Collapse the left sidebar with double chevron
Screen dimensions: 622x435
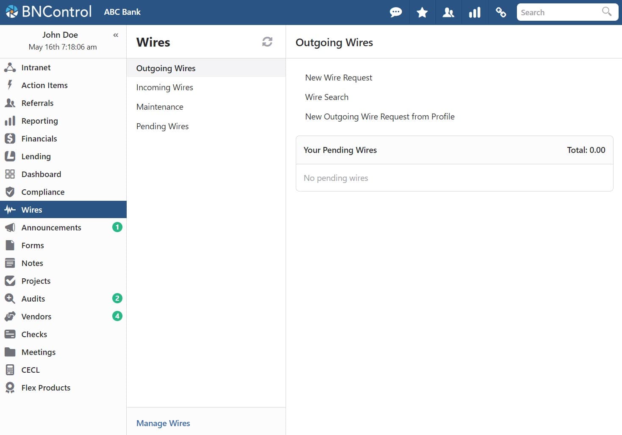(x=116, y=35)
